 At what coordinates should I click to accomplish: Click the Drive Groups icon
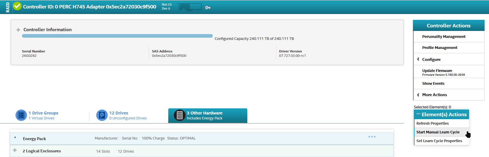click(21, 115)
